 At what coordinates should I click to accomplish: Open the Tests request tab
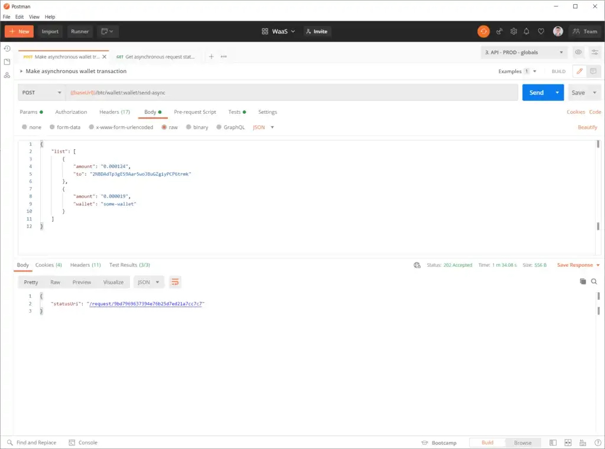tap(237, 112)
